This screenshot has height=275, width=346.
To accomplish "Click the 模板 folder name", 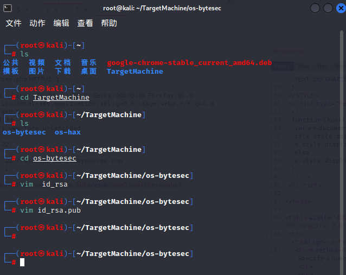I will 11,71.
